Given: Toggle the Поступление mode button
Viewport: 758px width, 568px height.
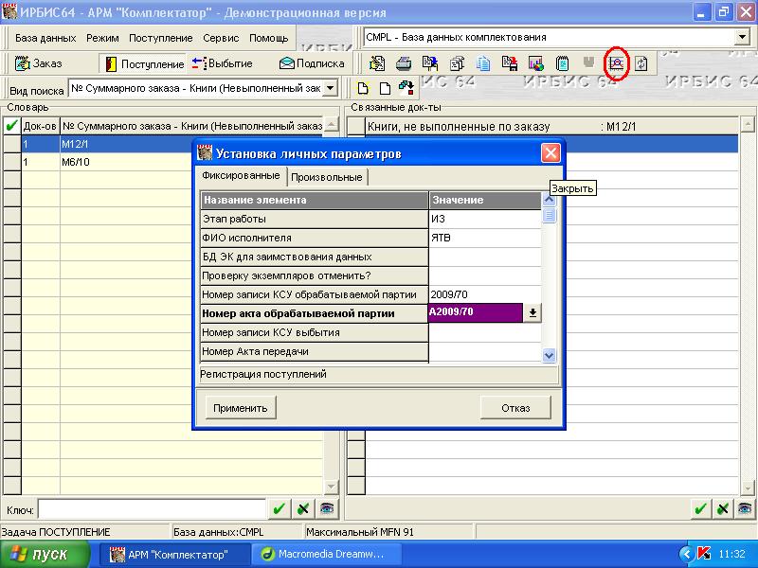Looking at the screenshot, I should point(144,63).
